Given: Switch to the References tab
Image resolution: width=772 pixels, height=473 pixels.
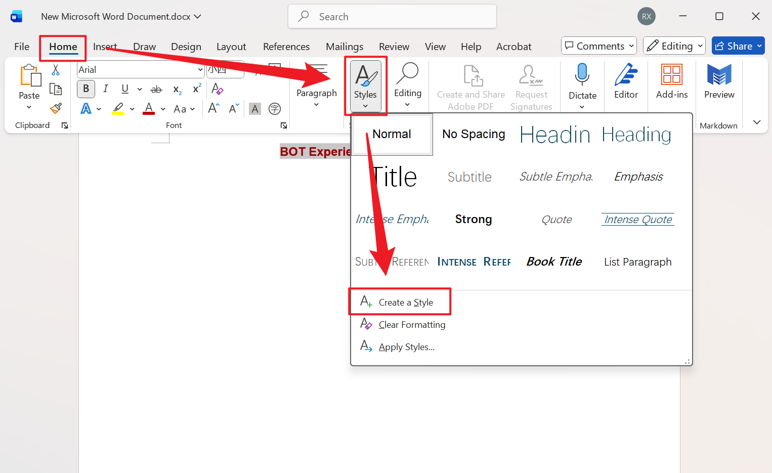Looking at the screenshot, I should tap(286, 47).
